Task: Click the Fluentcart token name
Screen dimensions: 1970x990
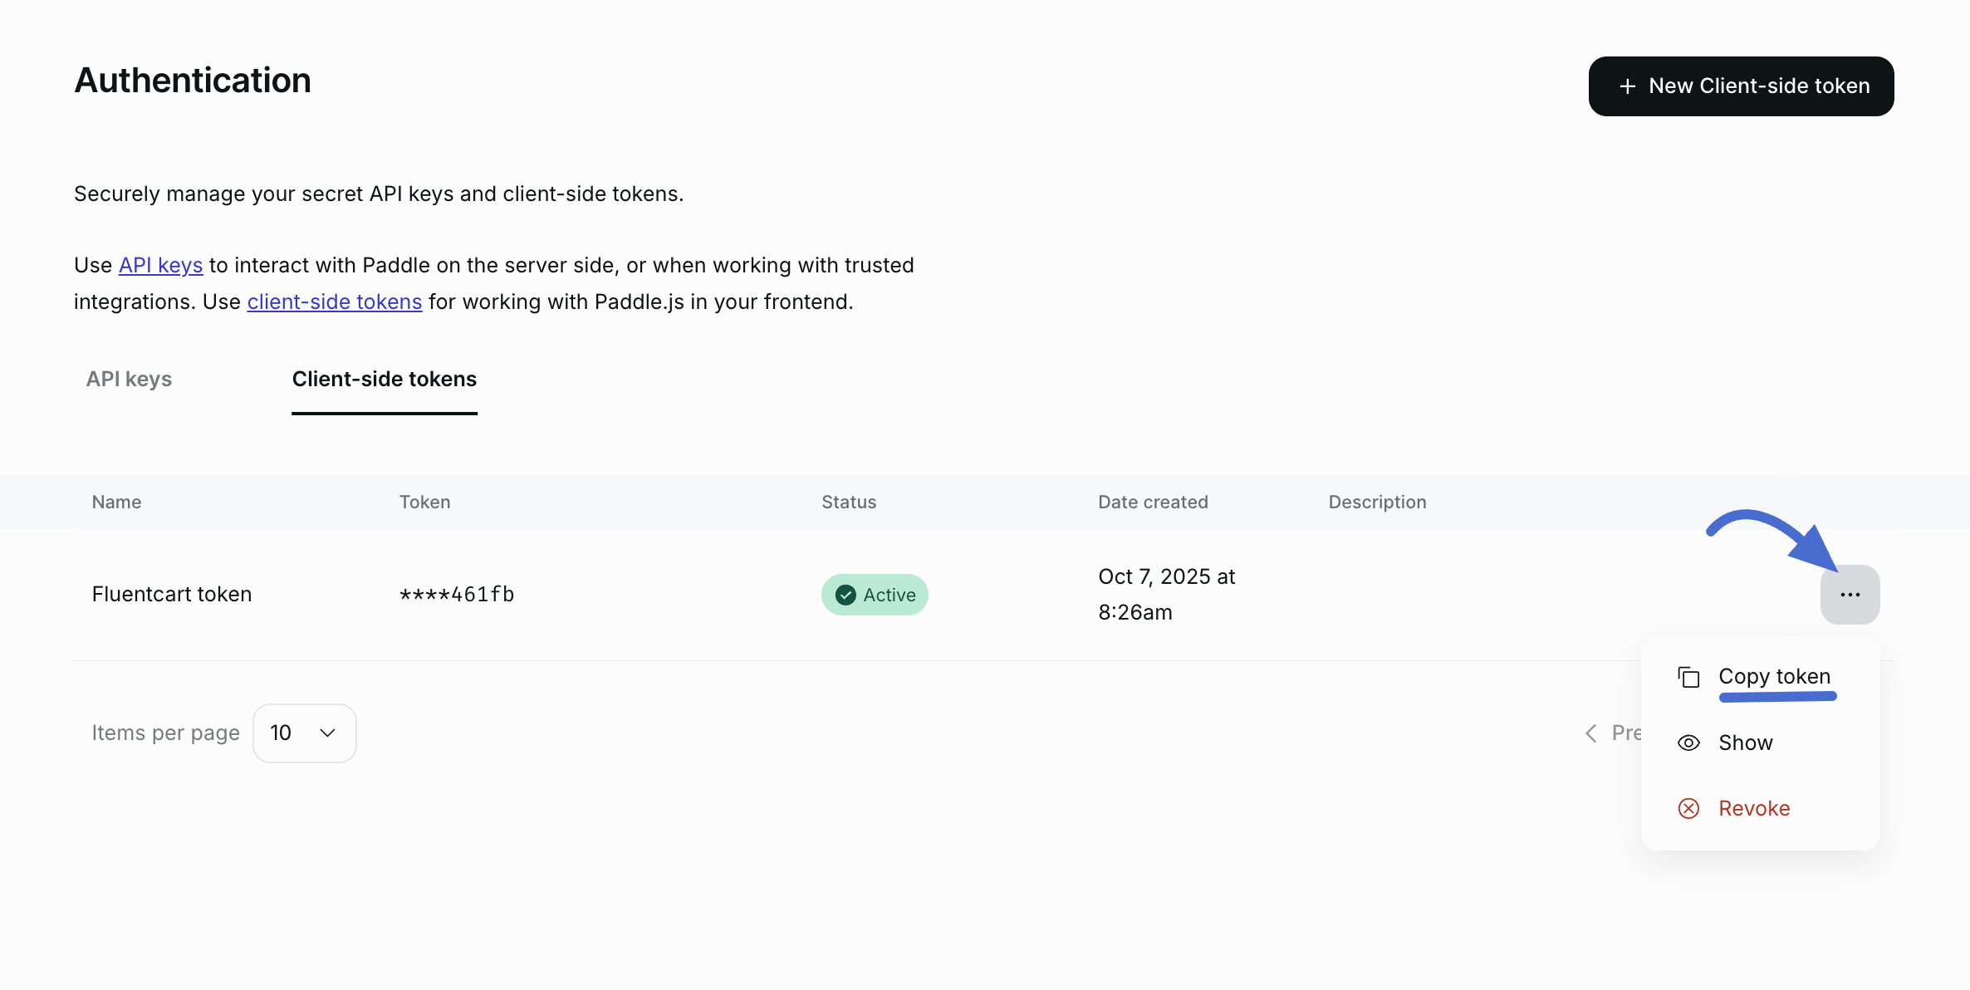Action: (x=172, y=594)
